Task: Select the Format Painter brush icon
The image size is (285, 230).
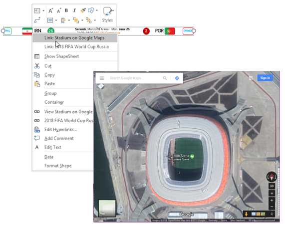Action: 83,10
